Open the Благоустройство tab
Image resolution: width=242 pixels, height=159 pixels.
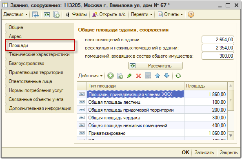[40, 63]
